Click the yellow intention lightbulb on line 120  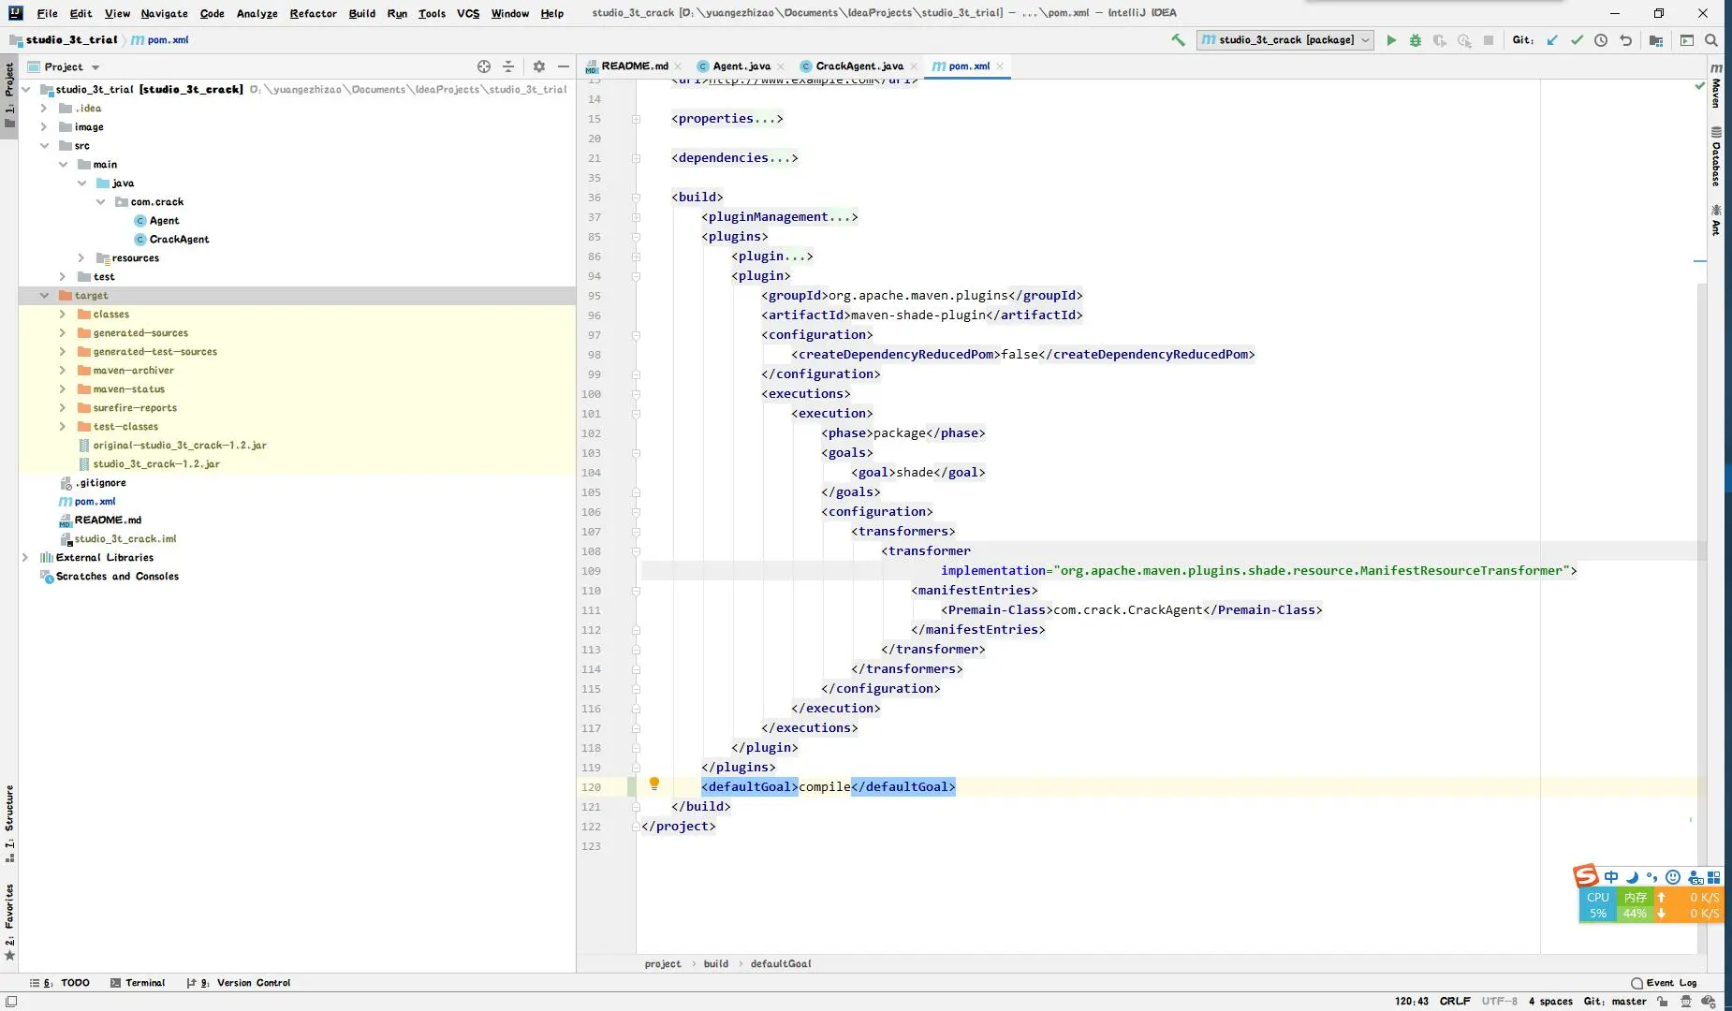pos(654,784)
